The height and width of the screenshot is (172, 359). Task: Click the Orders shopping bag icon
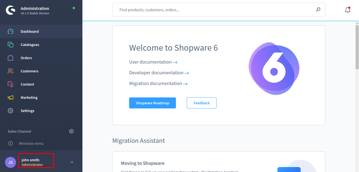[11, 58]
